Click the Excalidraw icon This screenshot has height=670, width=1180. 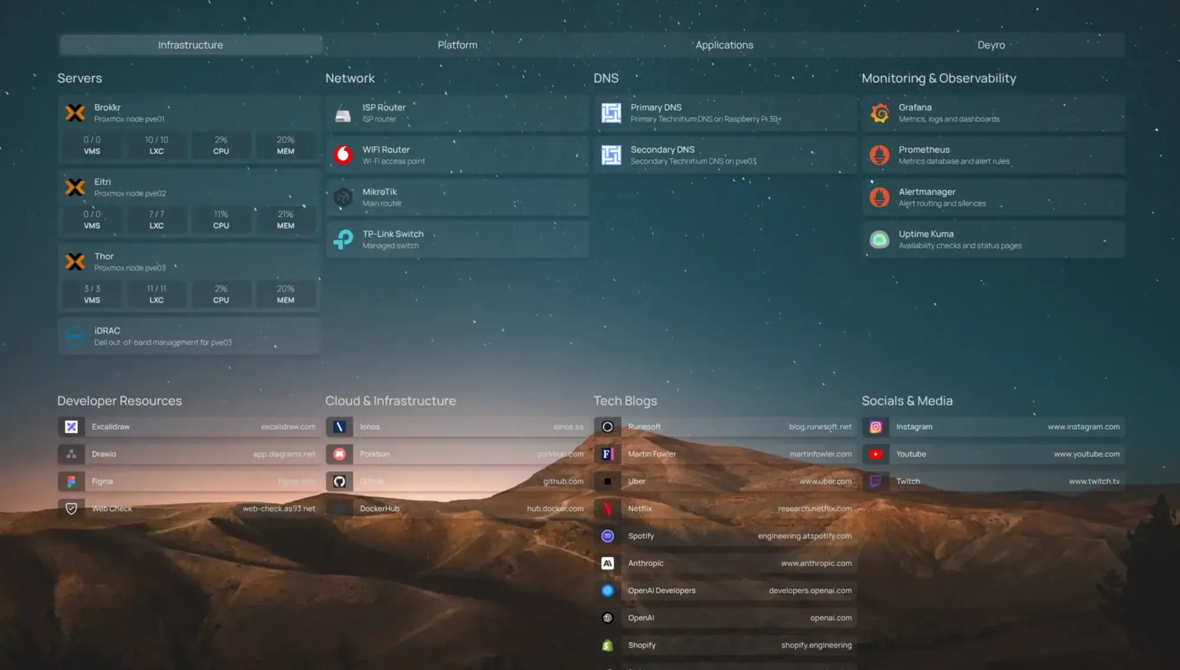71,426
